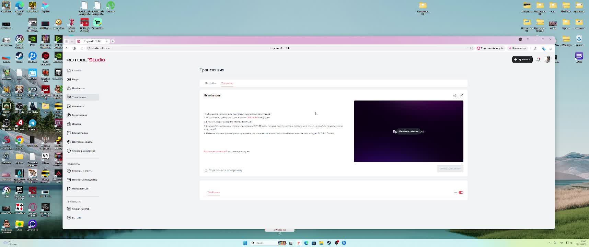Open the browser's three-dot page menu
Image resolution: width=589 pixels, height=247 pixels.
click(466, 48)
